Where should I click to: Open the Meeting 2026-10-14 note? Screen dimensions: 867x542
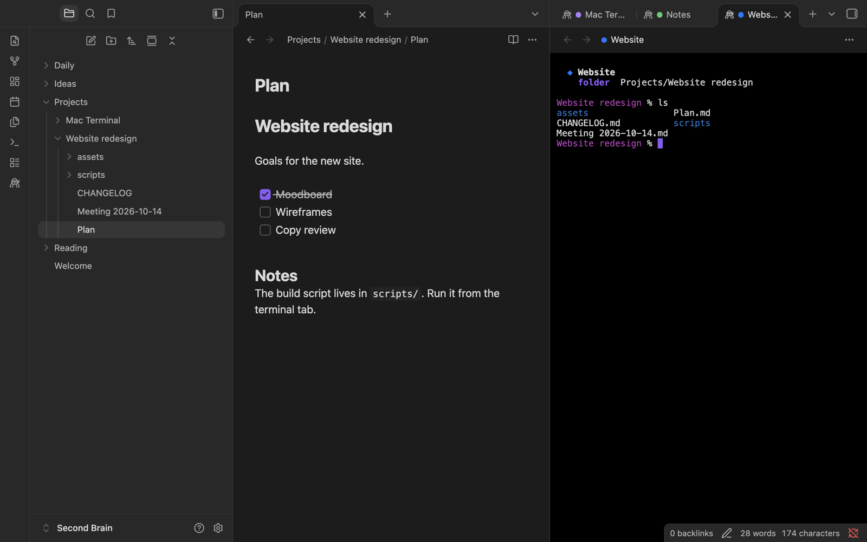click(119, 211)
